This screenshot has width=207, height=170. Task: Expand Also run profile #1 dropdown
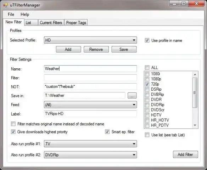click(90, 144)
